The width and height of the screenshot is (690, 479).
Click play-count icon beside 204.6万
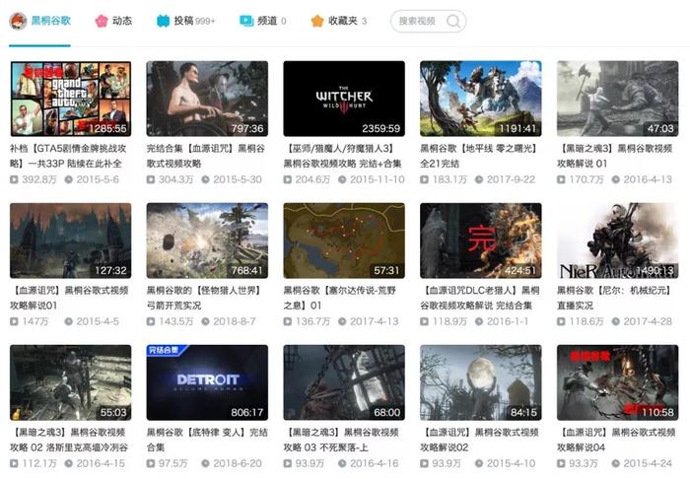tap(288, 179)
